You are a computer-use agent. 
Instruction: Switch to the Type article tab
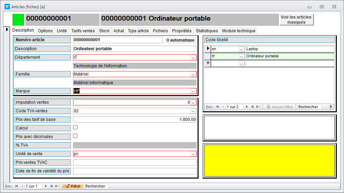click(138, 31)
